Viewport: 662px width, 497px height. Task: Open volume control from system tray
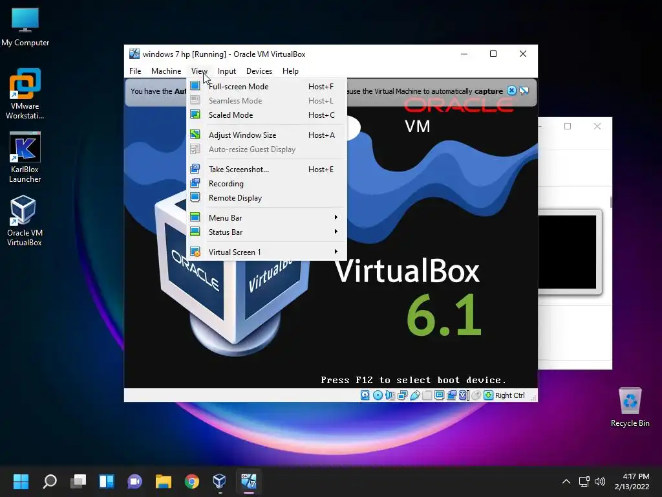tap(599, 481)
